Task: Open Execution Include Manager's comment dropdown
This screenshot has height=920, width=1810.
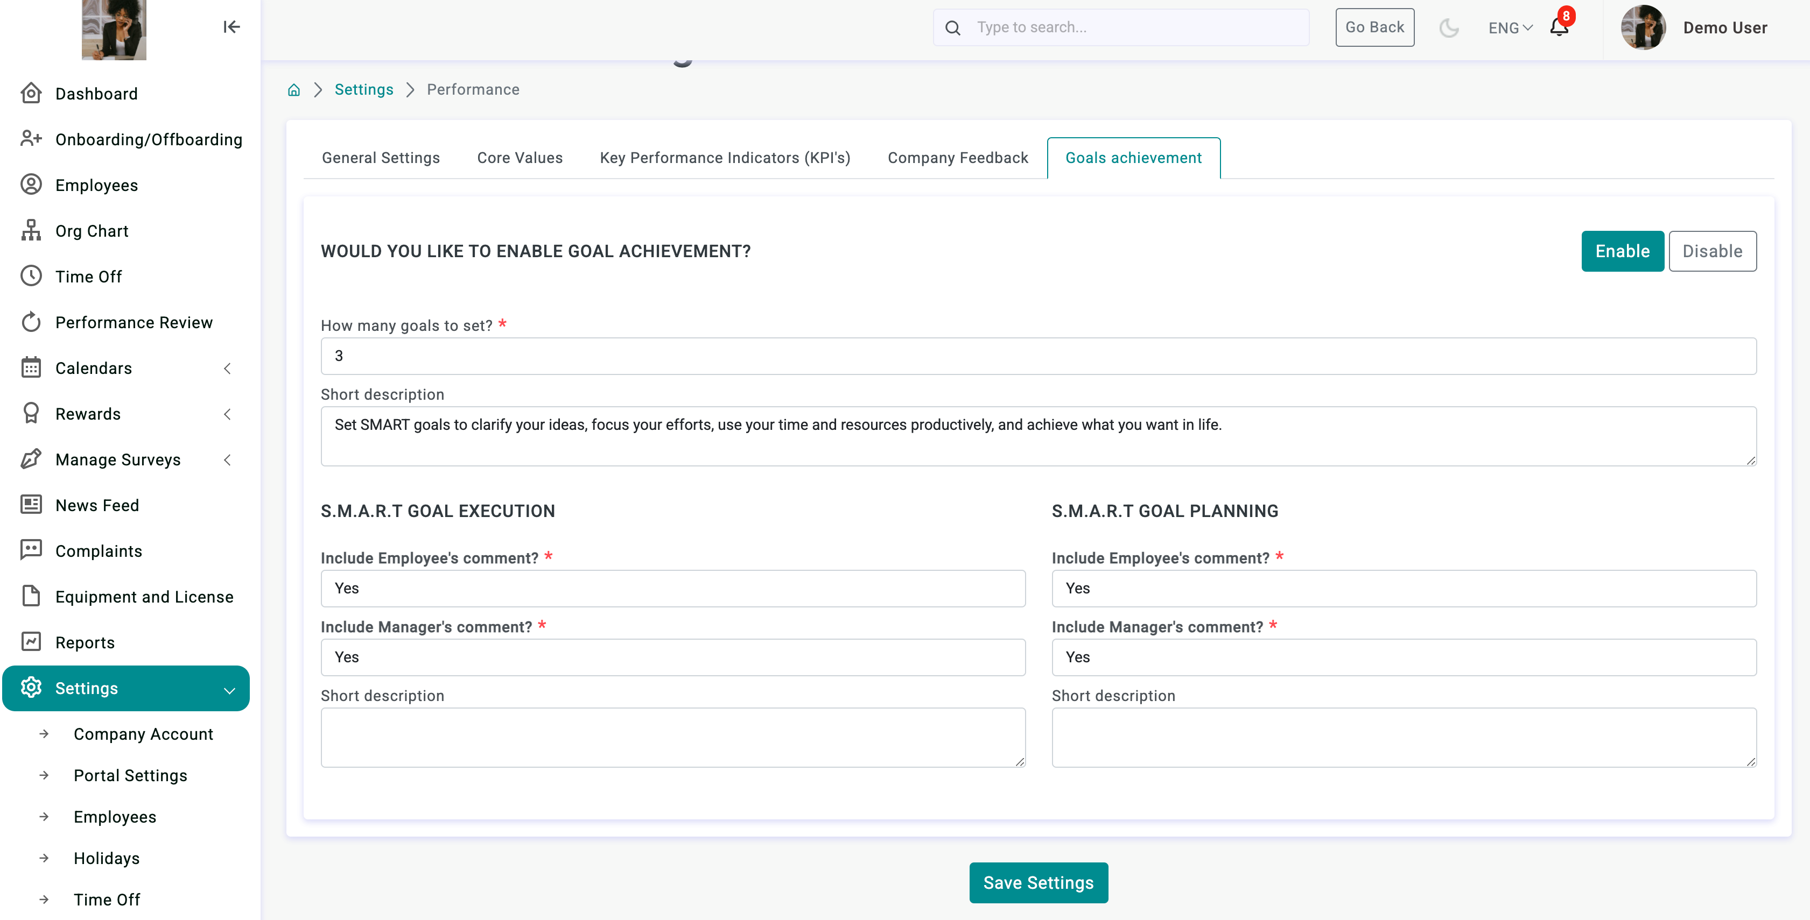Action: coord(672,656)
